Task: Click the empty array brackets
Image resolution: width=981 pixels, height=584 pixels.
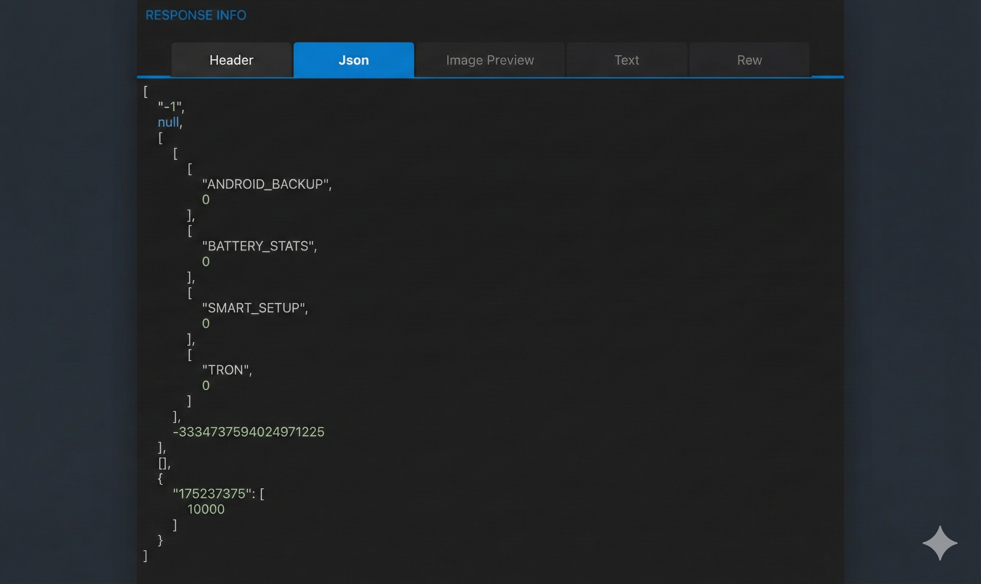Action: (162, 464)
